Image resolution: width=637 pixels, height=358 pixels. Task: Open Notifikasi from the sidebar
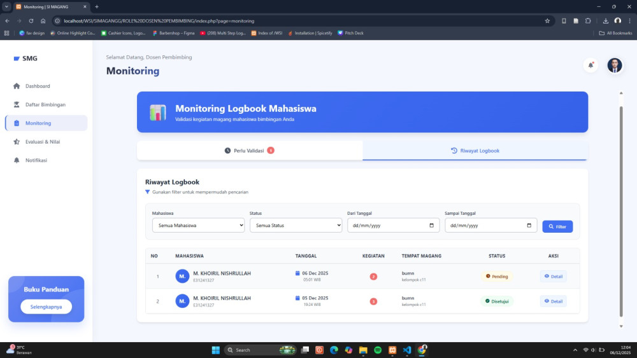pyautogui.click(x=36, y=160)
